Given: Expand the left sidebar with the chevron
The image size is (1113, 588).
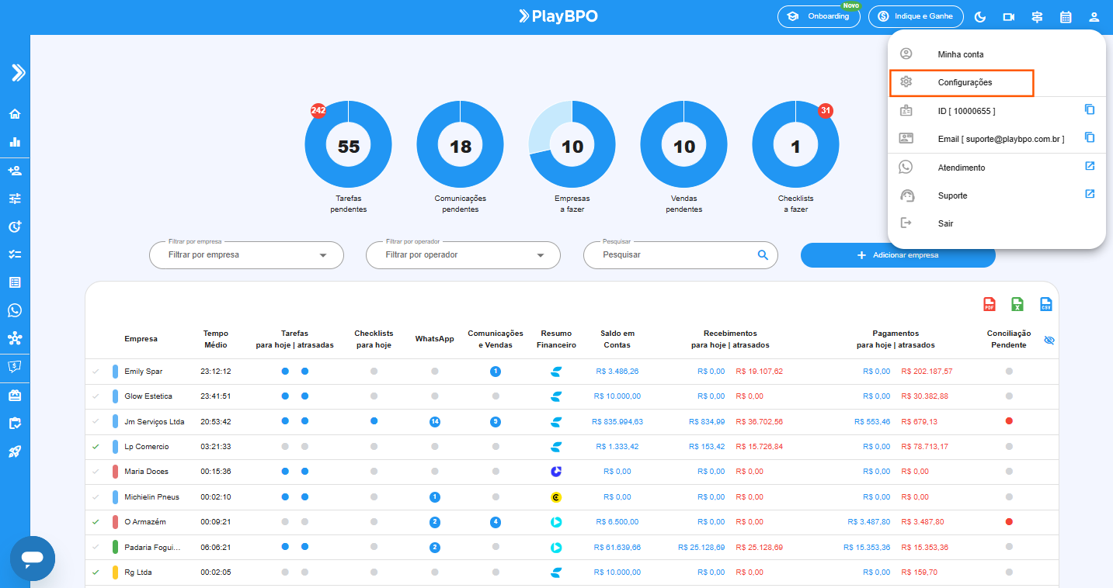Looking at the screenshot, I should click(18, 73).
